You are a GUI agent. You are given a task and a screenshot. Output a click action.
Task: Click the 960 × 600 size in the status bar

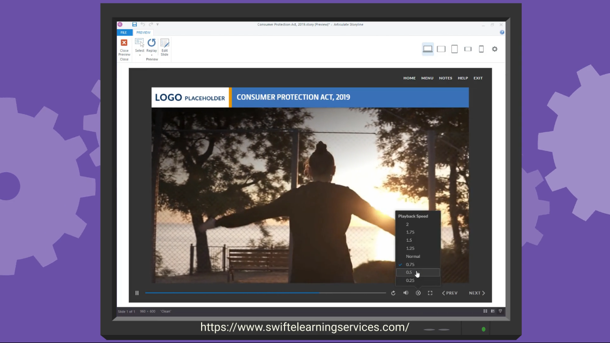(147, 312)
